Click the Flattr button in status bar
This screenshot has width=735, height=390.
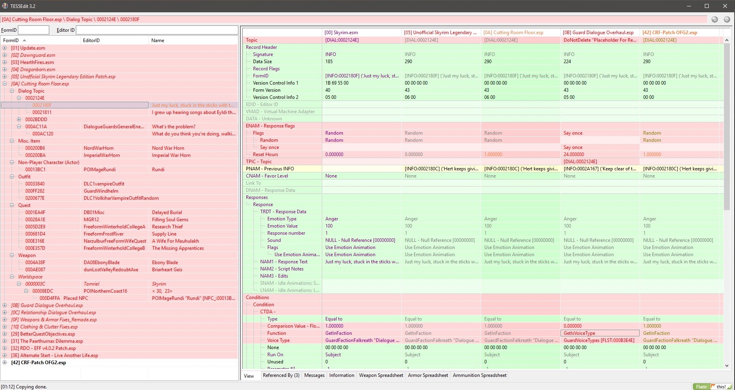701,386
